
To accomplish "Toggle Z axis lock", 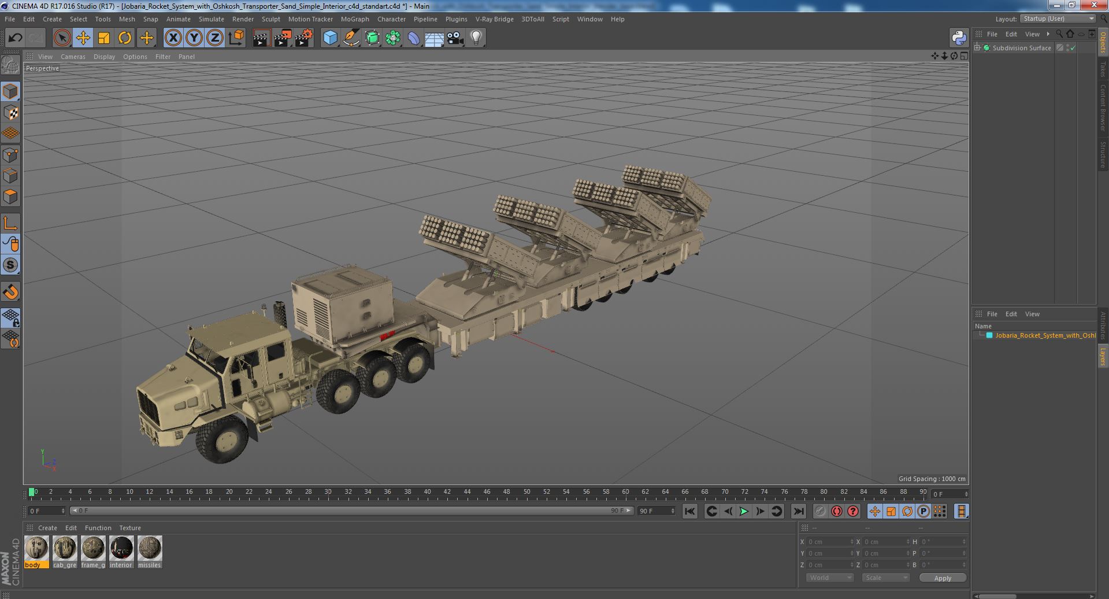I will pos(215,38).
